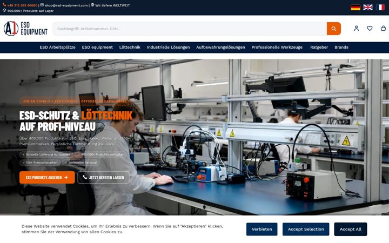Switch language to French flag
This screenshot has height=243, width=389.
point(380,8)
